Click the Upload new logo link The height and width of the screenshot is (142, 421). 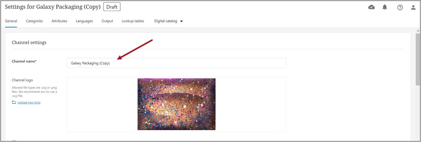(x=29, y=103)
